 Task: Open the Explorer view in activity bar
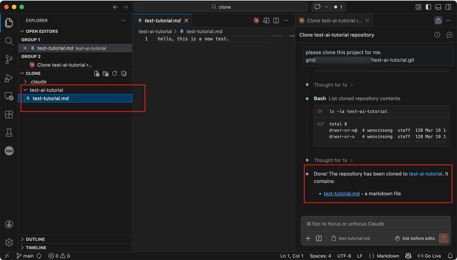9,23
